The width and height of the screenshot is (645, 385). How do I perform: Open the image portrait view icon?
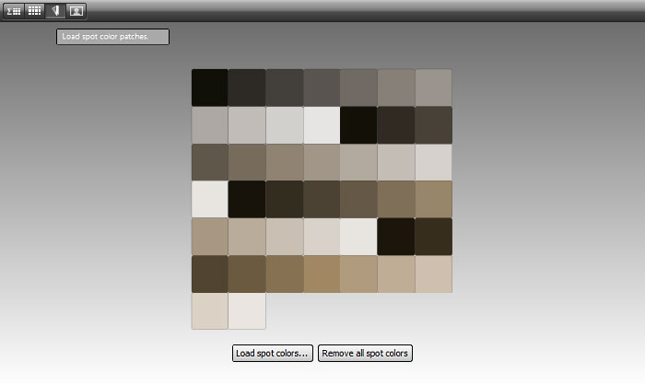point(76,11)
